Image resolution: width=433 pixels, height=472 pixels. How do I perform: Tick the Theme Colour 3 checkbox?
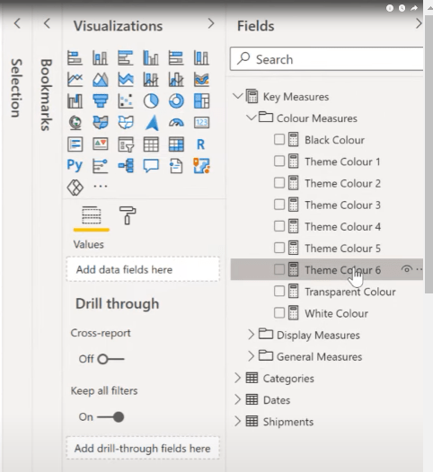tap(279, 205)
